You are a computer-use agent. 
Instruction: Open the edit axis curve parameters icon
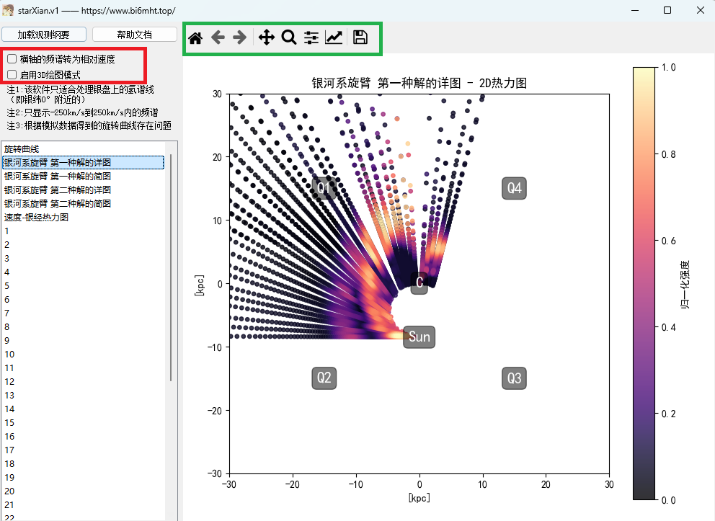point(334,38)
